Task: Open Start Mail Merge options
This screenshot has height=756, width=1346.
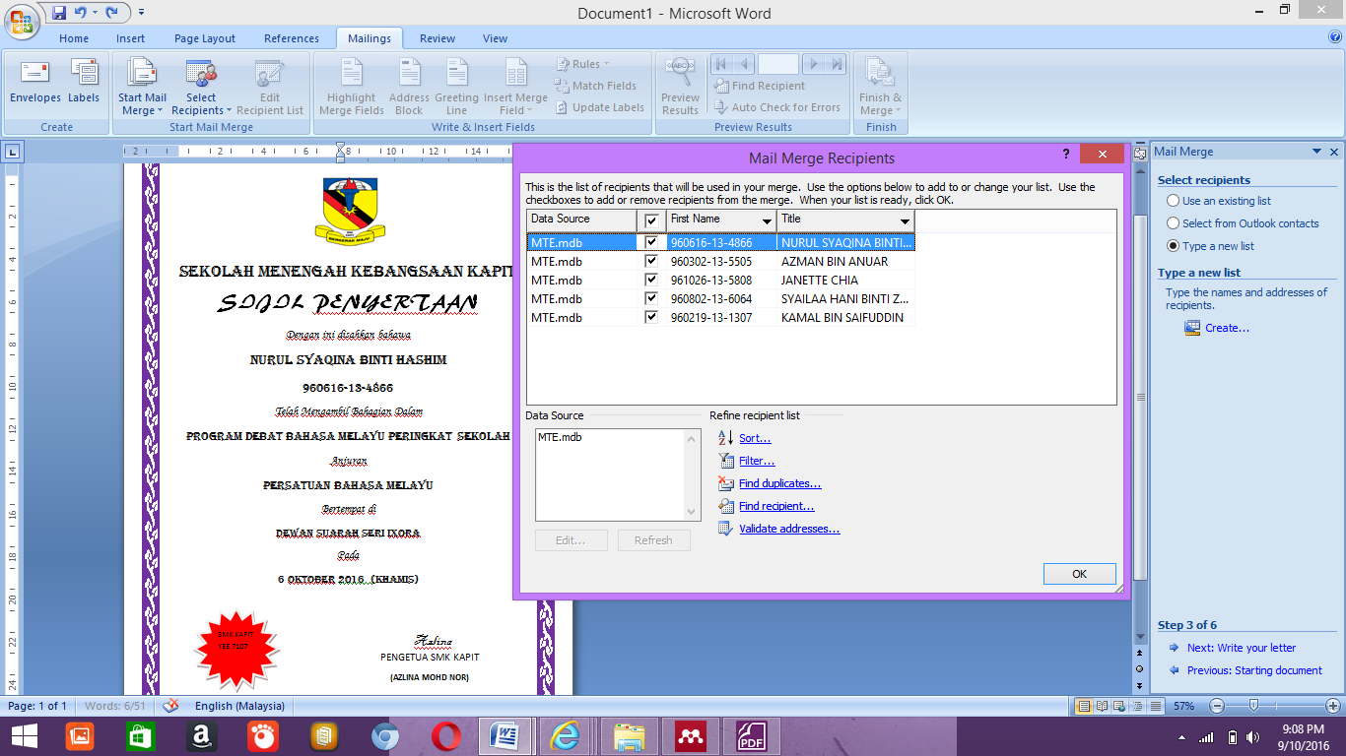Action: click(143, 88)
